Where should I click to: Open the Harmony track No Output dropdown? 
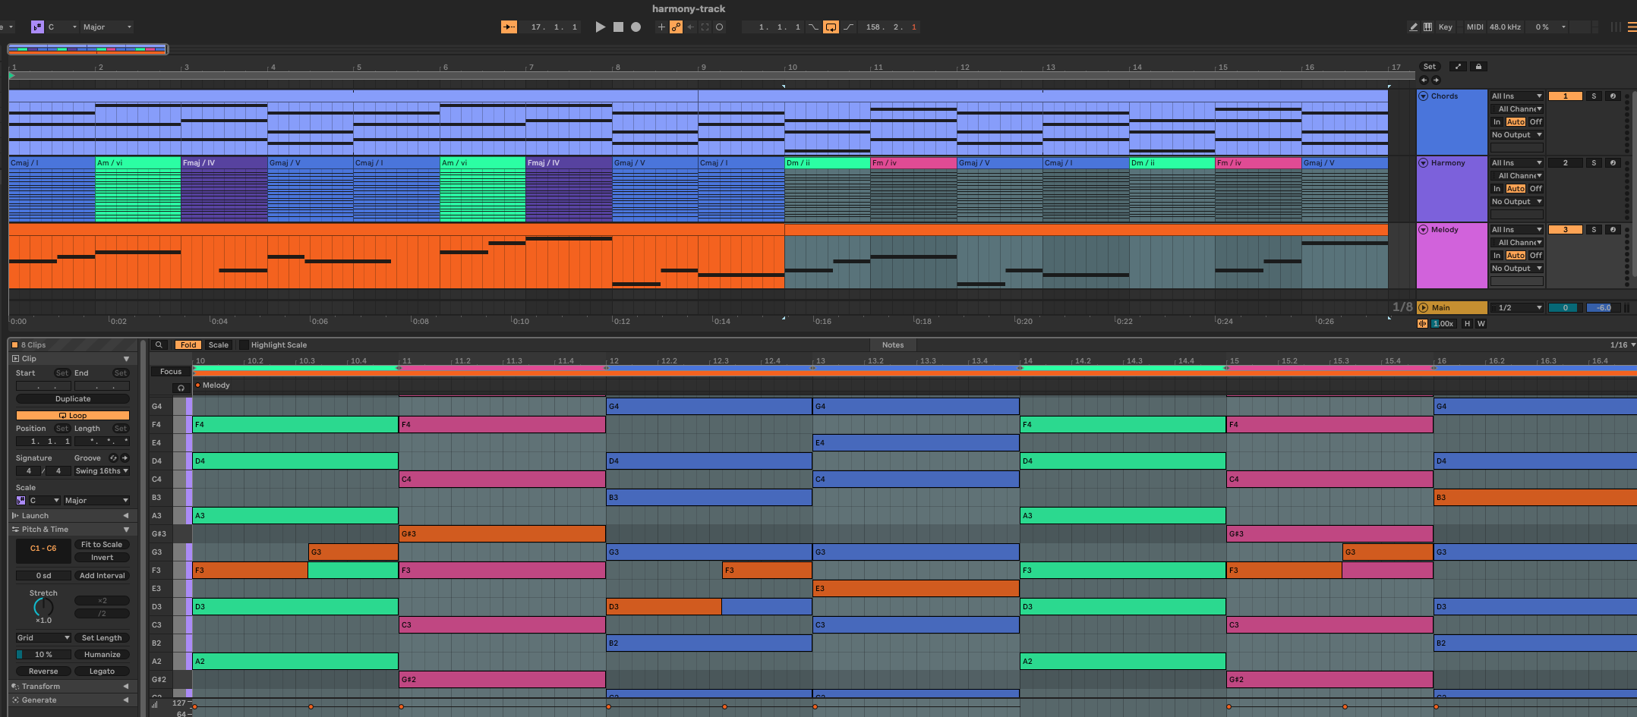(1516, 202)
